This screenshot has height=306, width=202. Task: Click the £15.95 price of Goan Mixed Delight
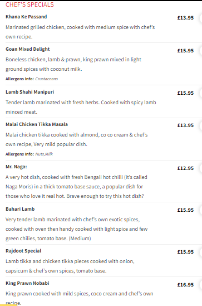185,51
